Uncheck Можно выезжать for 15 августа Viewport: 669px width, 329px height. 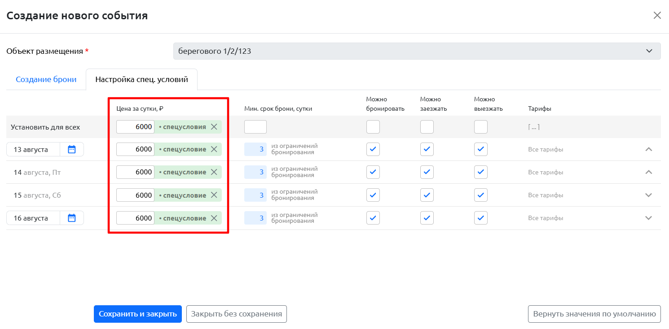click(x=481, y=195)
